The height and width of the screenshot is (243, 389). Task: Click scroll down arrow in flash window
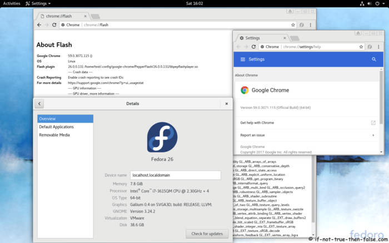(313, 235)
